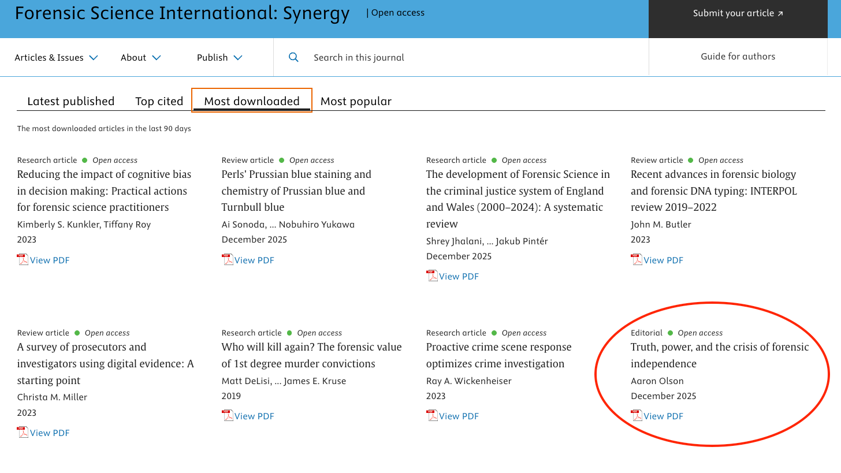Screen dimensions: 841x473
Task: Click author name John M. Butler
Action: pyautogui.click(x=661, y=224)
